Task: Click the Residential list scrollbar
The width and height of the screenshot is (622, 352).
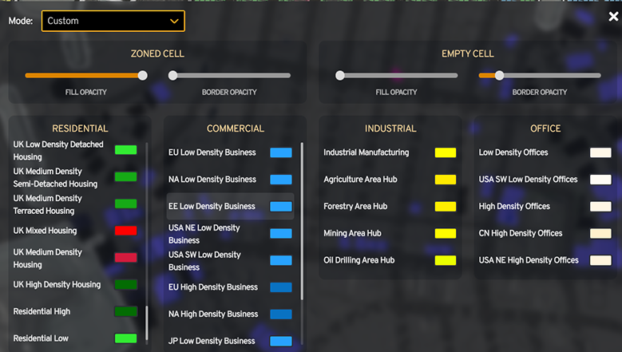Action: point(147,323)
